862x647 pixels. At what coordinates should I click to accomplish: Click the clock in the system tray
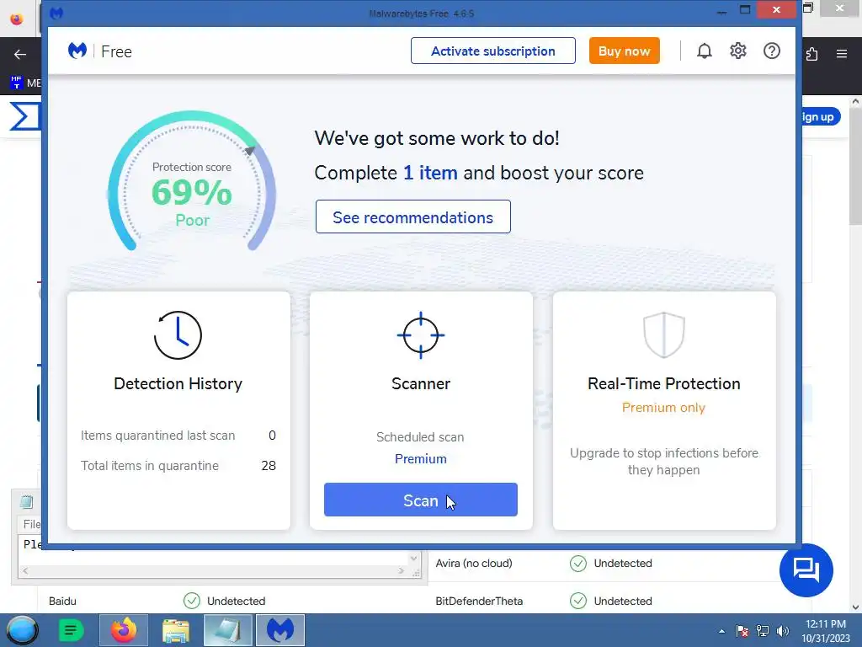825,631
